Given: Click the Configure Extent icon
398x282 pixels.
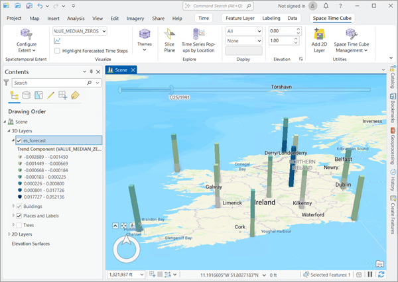Looking at the screenshot, I should click(x=27, y=34).
